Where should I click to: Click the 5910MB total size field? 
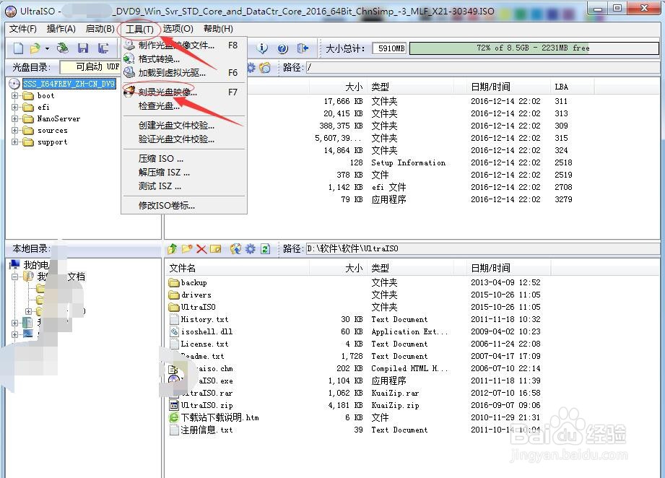click(389, 48)
